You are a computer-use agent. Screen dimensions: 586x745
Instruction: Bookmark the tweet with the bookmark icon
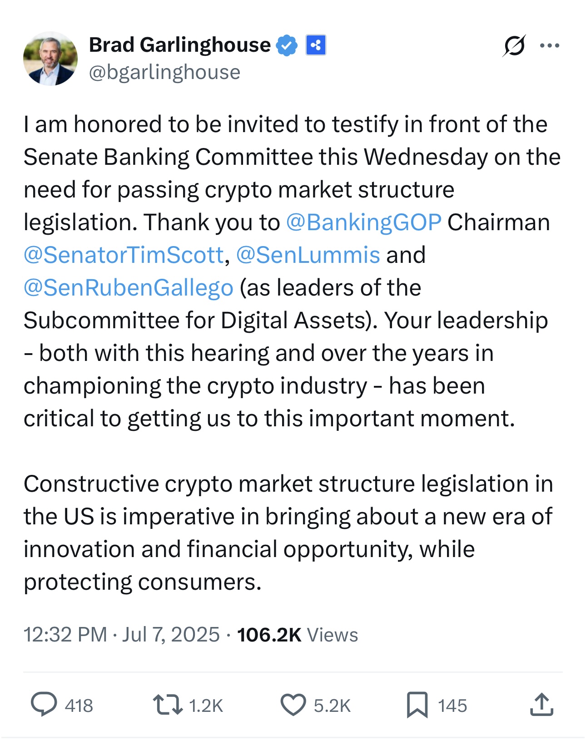click(417, 705)
